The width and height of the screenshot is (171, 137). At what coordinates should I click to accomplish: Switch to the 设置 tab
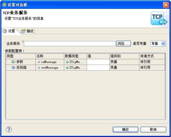click(x=9, y=31)
